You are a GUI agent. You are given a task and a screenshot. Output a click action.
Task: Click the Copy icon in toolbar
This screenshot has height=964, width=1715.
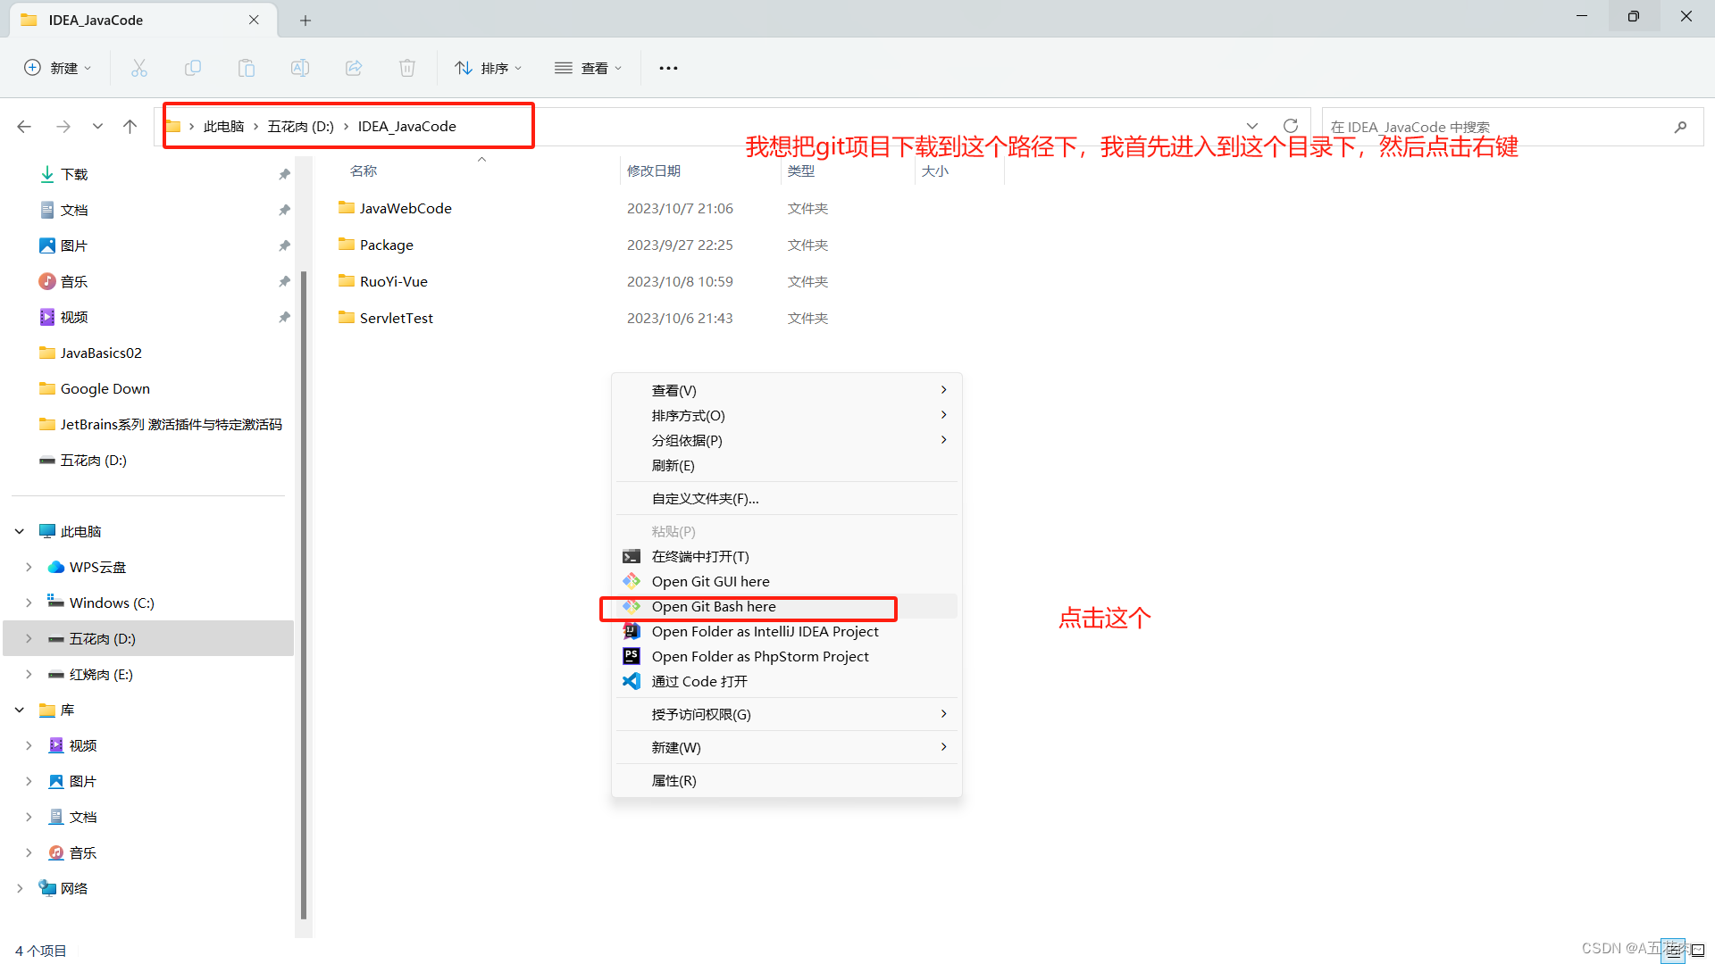[x=193, y=68]
